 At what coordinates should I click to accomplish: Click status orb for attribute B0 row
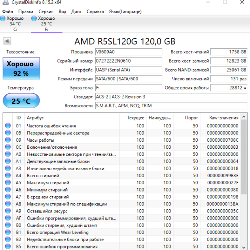(x=8, y=225)
